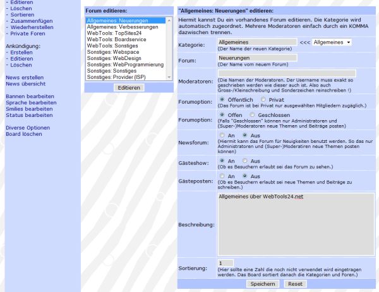
Task: Open Bannen bearbeiten link
Action: pyautogui.click(x=30, y=97)
